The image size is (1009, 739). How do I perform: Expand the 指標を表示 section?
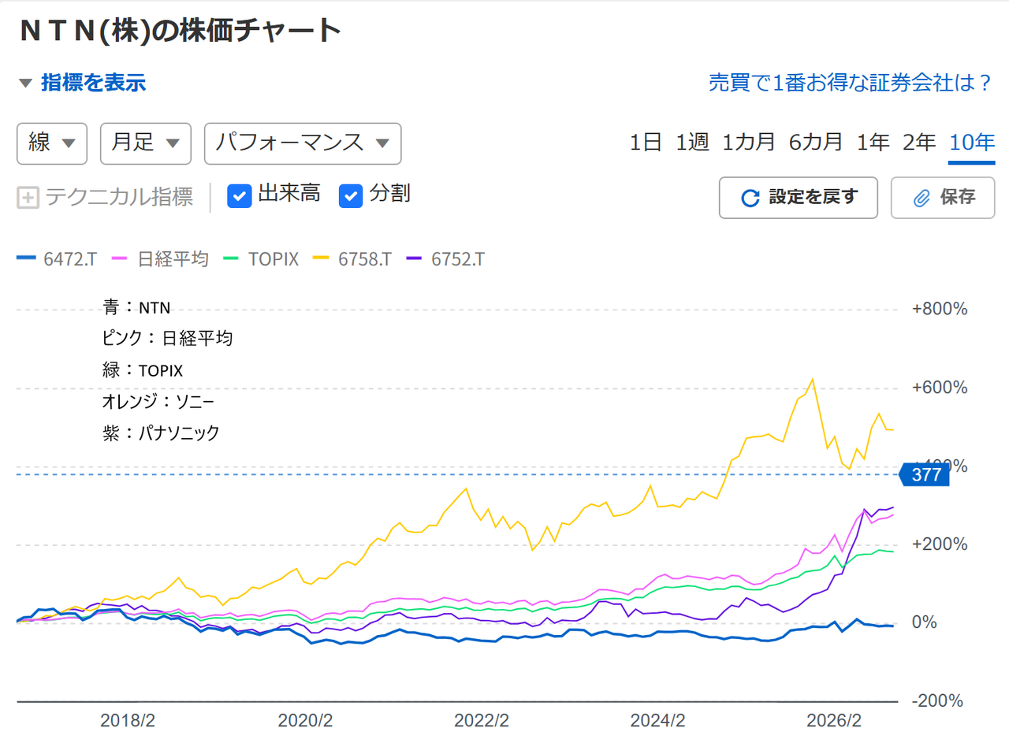pos(82,83)
